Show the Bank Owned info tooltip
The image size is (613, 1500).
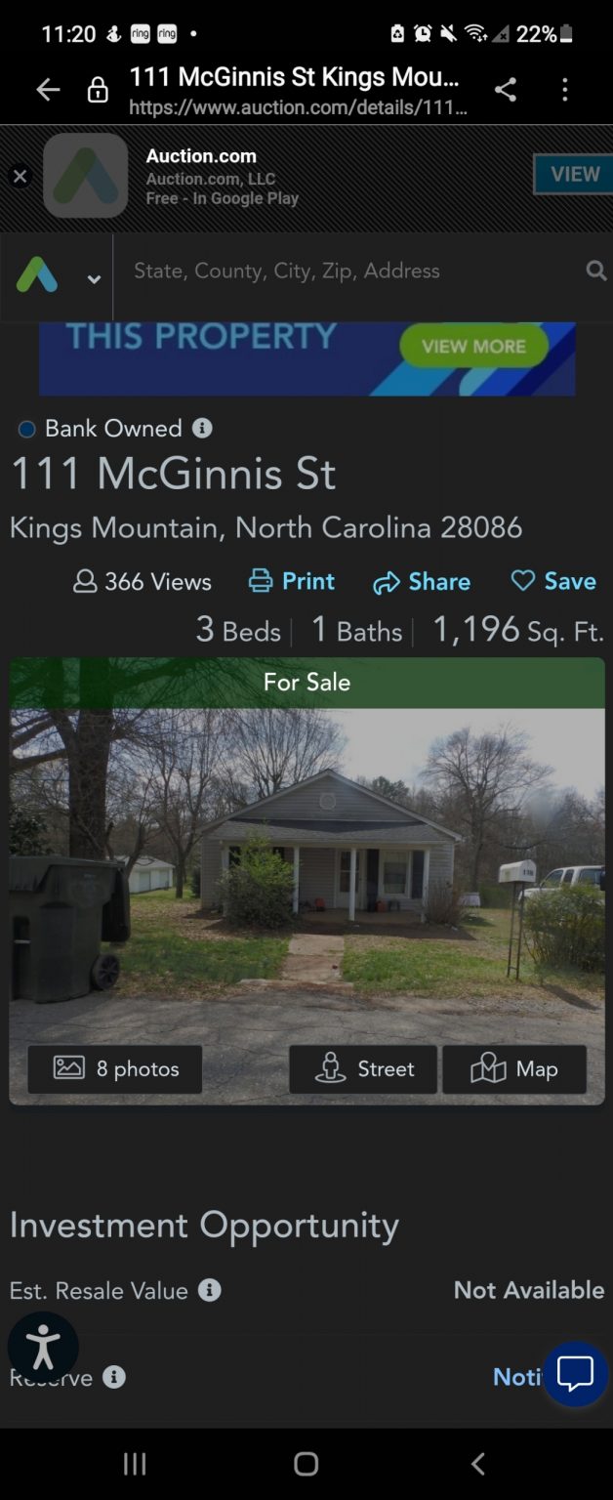[x=202, y=428]
